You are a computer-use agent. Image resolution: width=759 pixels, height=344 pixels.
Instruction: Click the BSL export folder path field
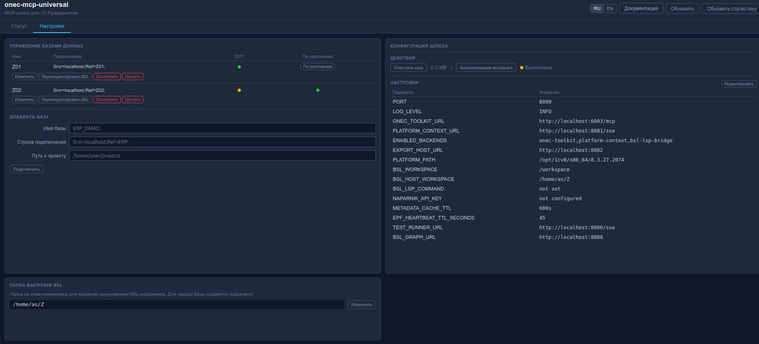177,305
